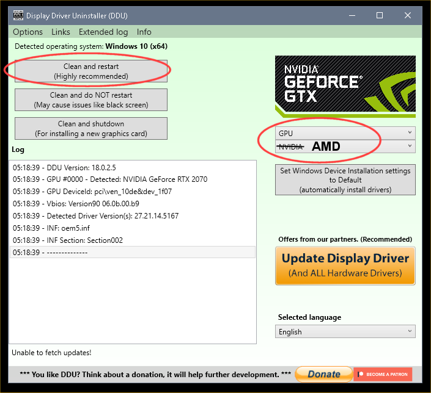Select log line INF Section: Section002
This screenshot has height=393, width=431.
pos(133,240)
